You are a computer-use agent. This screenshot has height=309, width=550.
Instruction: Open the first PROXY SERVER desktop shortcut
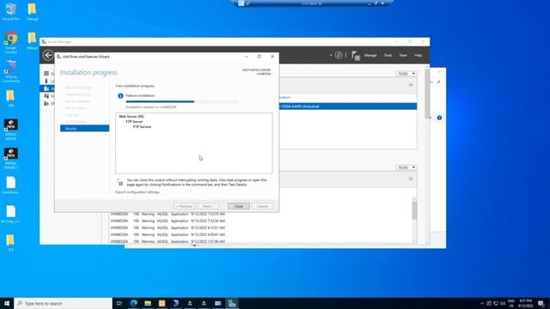tap(11, 130)
